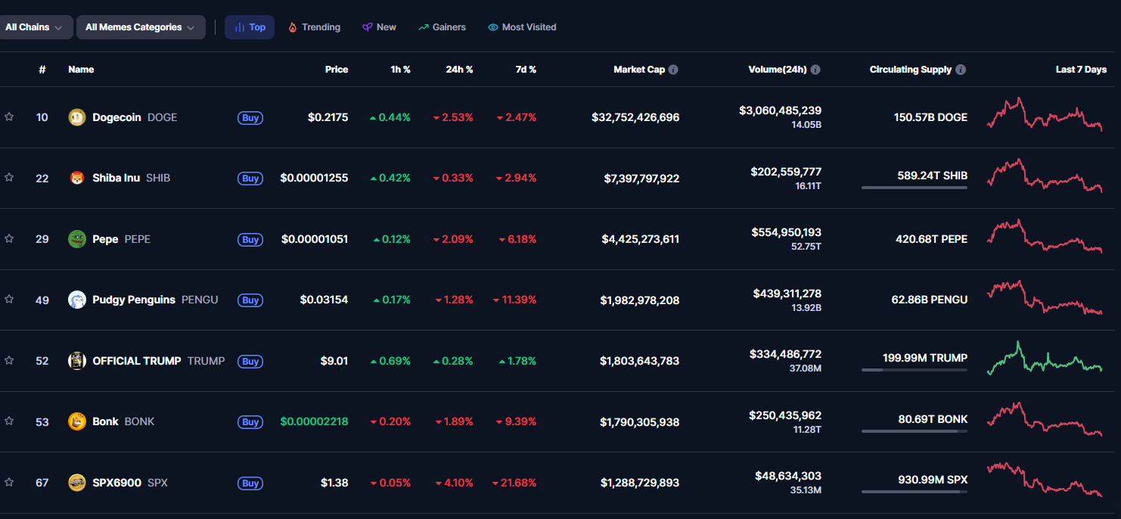This screenshot has height=519, width=1121.
Task: Favorite Pudgy Penguins with the star
Action: 9,300
